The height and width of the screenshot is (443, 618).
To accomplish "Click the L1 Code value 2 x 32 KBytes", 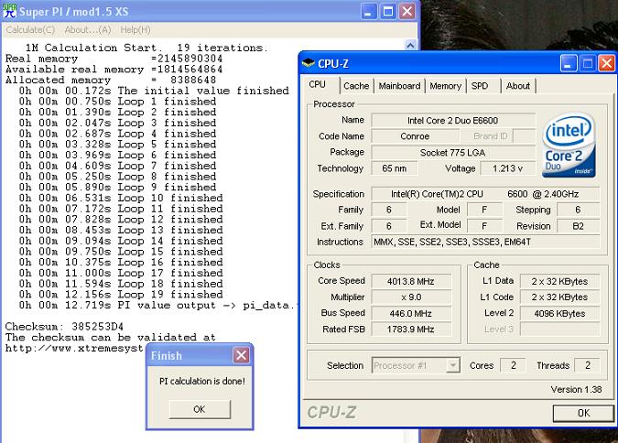I will (x=559, y=297).
